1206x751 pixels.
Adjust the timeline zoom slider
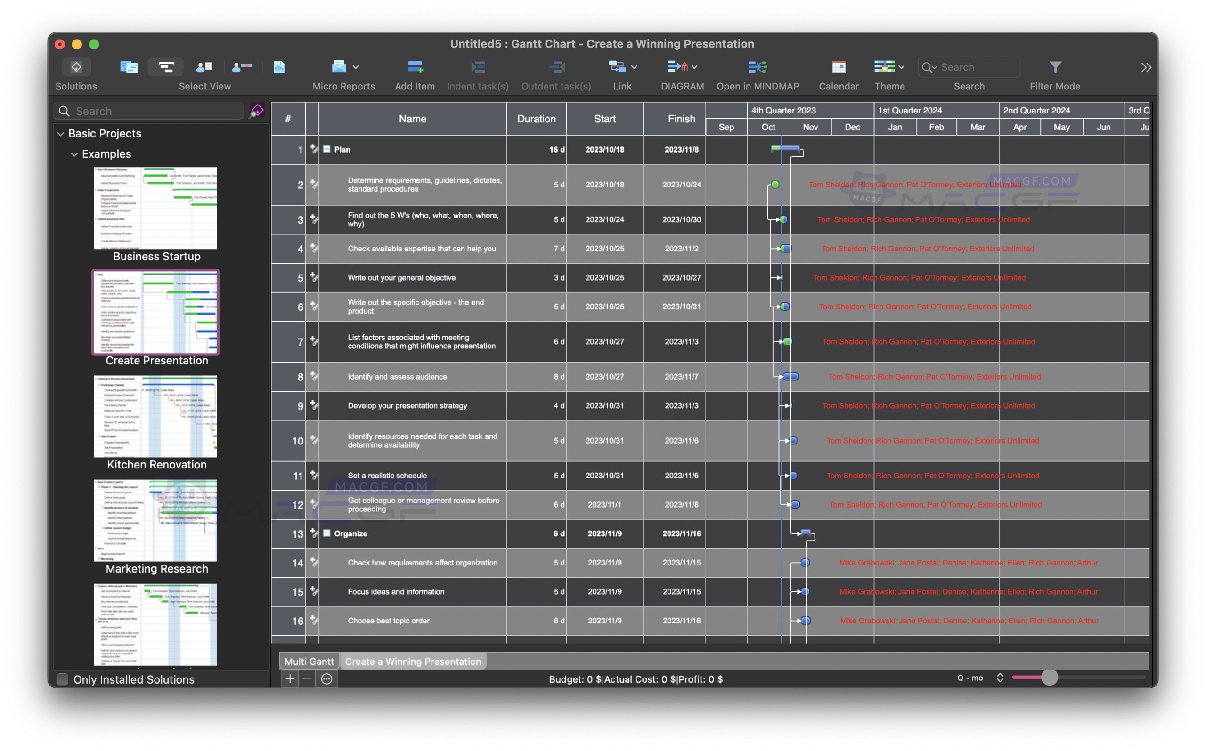coord(1050,678)
